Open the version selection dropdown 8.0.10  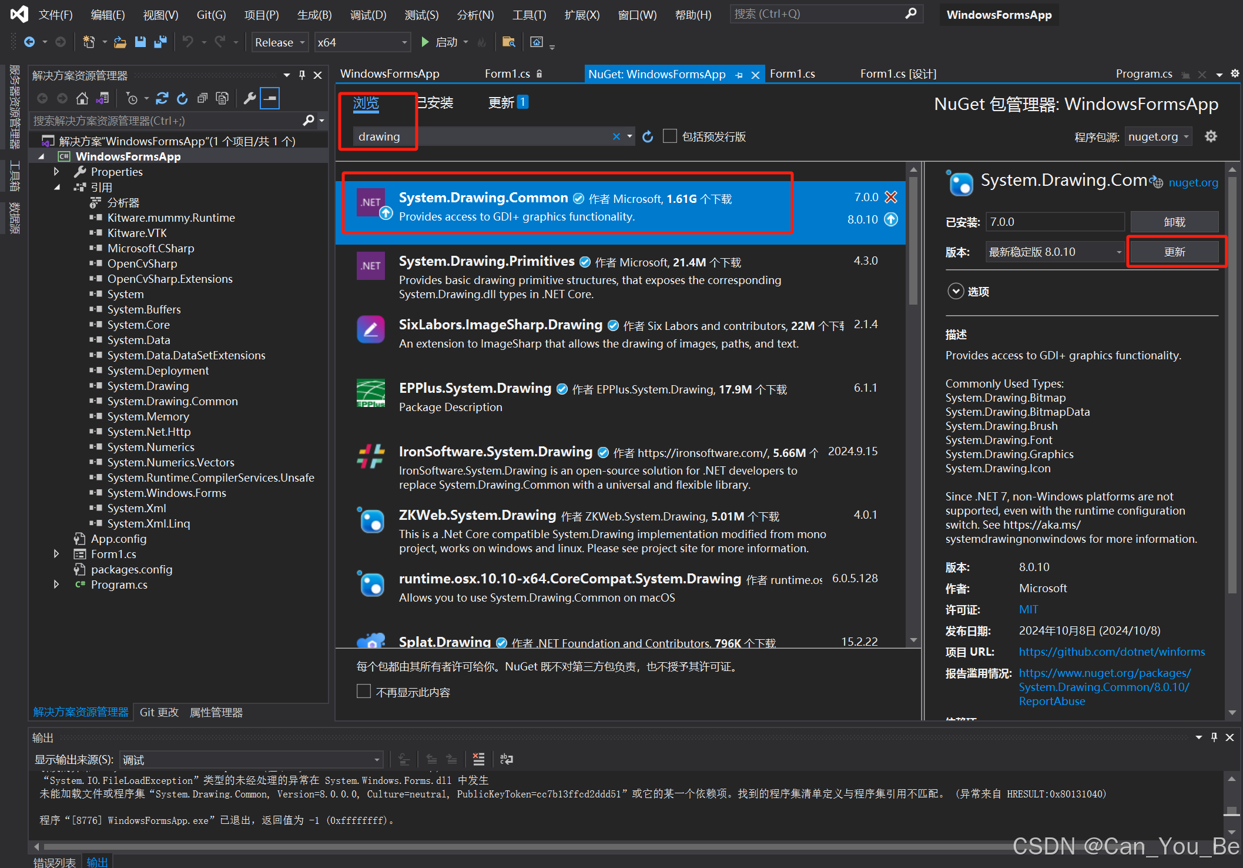pos(1054,252)
